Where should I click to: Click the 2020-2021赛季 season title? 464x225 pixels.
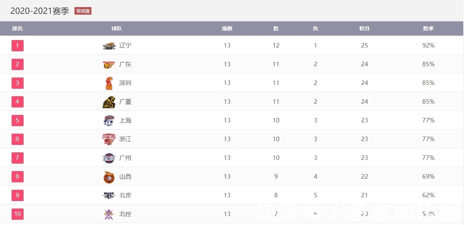click(40, 11)
